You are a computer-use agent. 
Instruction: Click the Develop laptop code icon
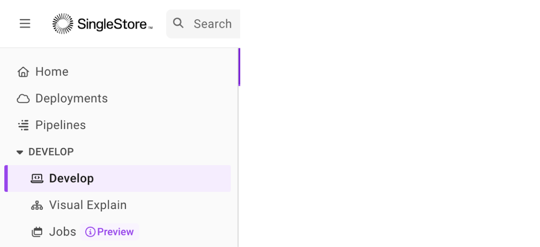click(37, 178)
